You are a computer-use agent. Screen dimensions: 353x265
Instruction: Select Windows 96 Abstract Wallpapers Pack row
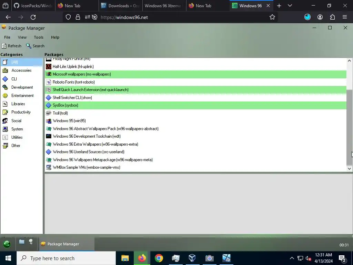tap(195, 129)
